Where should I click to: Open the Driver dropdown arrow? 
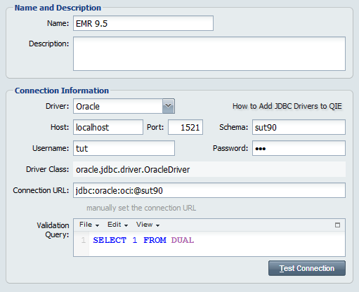(x=169, y=106)
